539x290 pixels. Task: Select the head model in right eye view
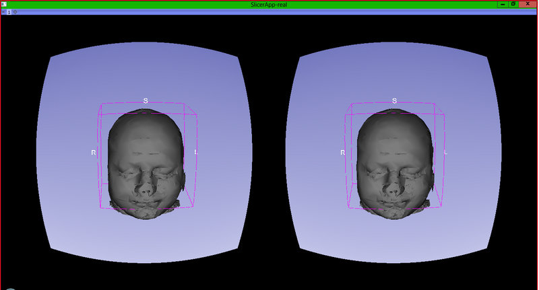click(395, 164)
